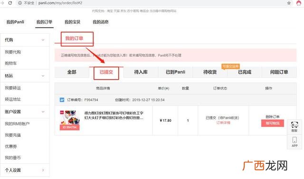Expand the 个人设置 sidebar section

43,170
